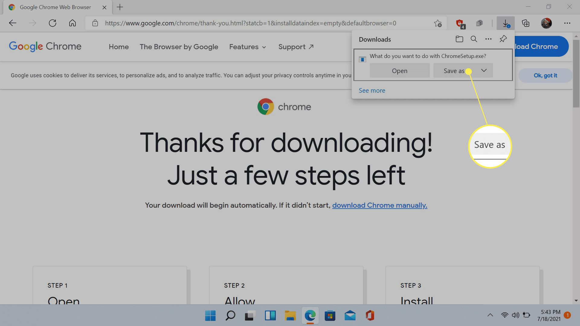Open the Wi-Fi network tray icon

504,315
